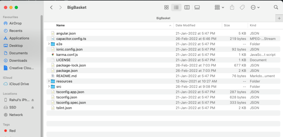Open the group-by options dropdown
Viewport: 283px width, 137px height.
pos(219,7)
